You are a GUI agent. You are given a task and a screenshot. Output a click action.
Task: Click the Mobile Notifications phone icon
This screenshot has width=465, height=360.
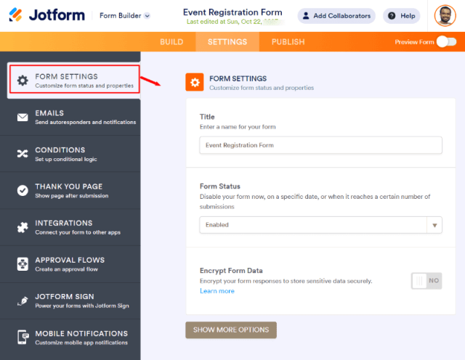(23, 337)
